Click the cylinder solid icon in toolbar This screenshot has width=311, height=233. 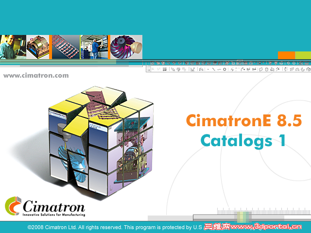click(267, 69)
